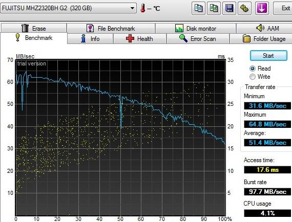This screenshot has width=292, height=222.
Task: Open the File Benchmark tab
Action: pyautogui.click(x=111, y=29)
